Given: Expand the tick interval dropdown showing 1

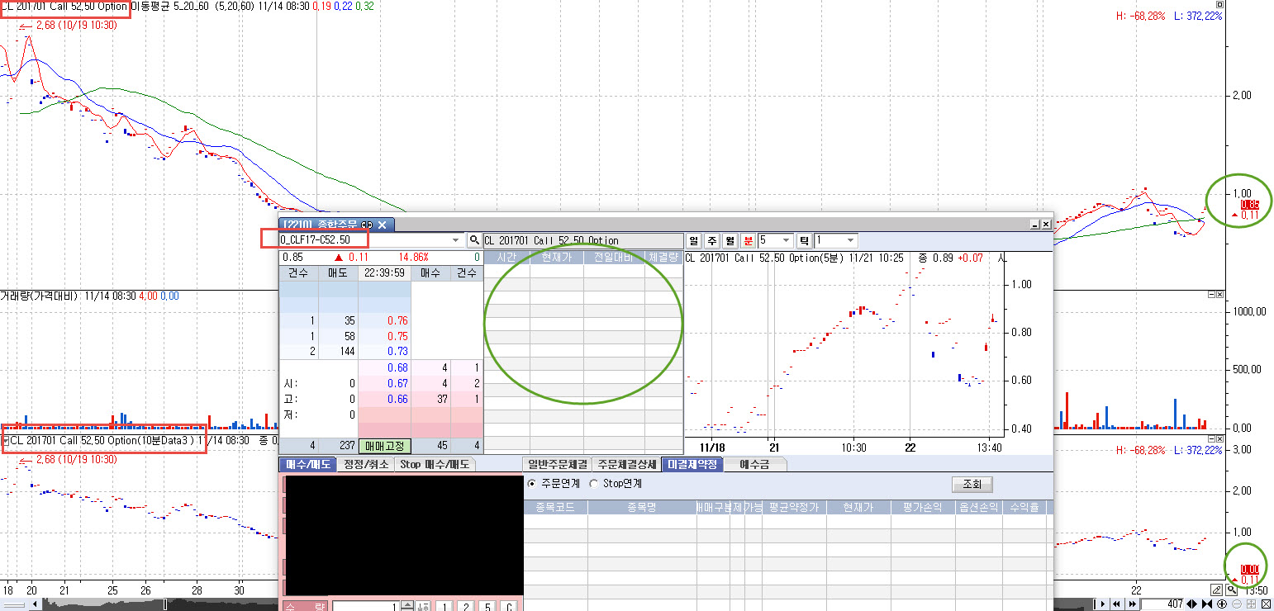Looking at the screenshot, I should click(850, 240).
